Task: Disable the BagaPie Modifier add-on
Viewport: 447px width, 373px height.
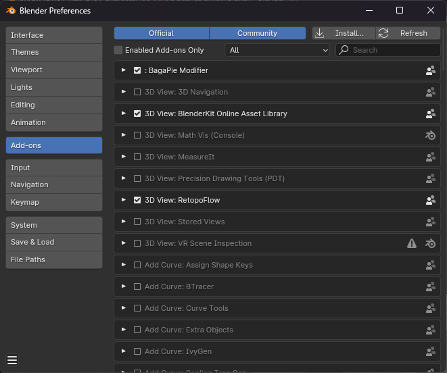Action: (x=137, y=70)
